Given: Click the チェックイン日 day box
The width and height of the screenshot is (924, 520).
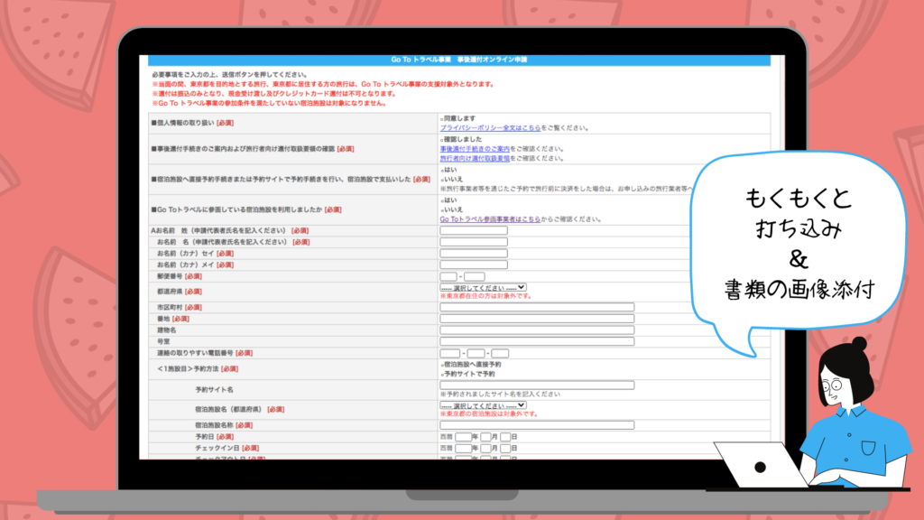Looking at the screenshot, I should 505,449.
